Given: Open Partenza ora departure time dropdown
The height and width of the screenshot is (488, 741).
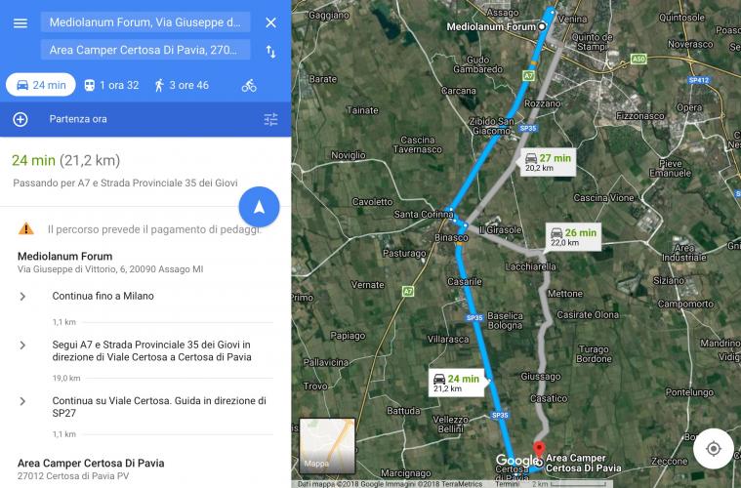Looking at the screenshot, I should click(x=78, y=119).
